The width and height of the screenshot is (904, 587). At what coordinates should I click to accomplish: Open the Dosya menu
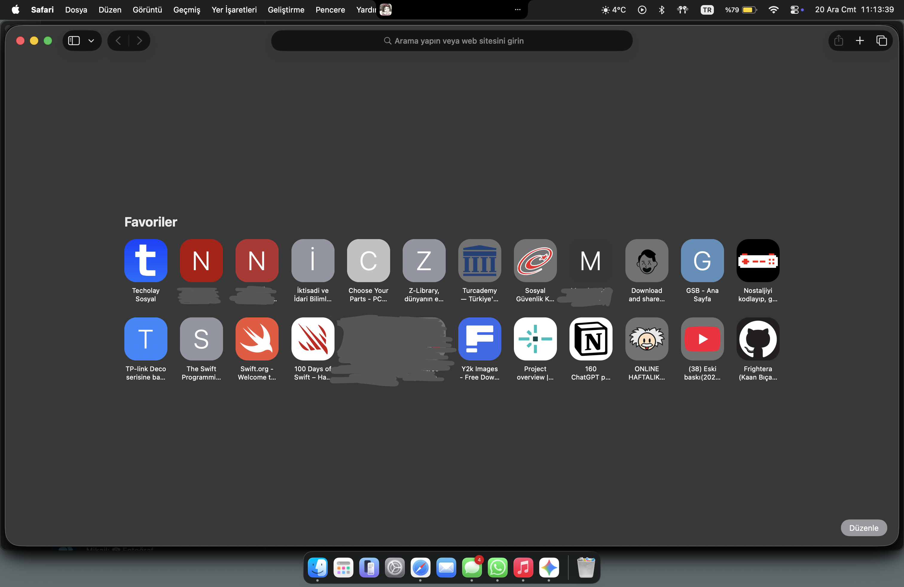click(x=76, y=10)
